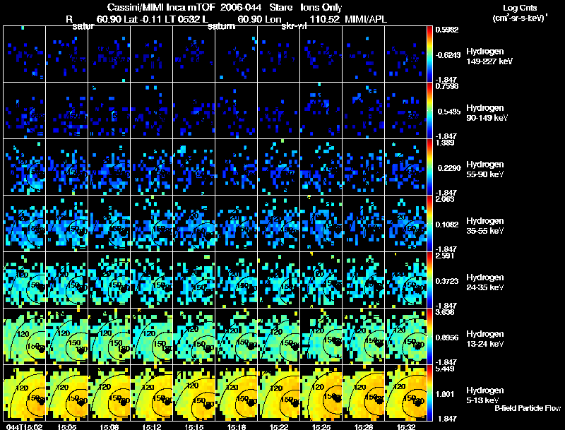Screen dimensions: 565x430
Task: Click the 15:25 time label
Action: point(321,426)
